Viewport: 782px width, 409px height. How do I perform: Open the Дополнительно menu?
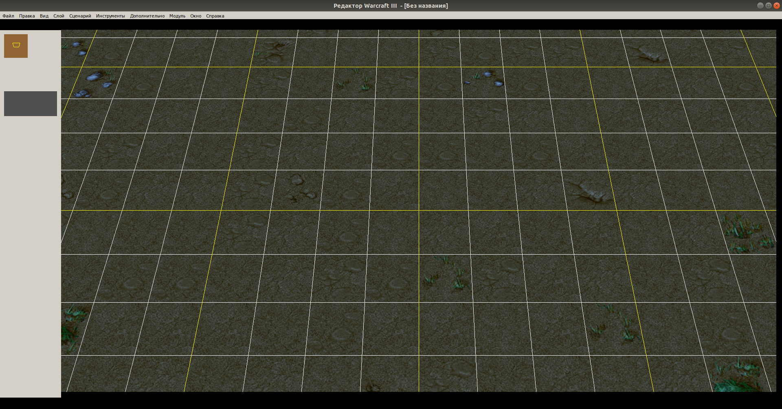147,16
